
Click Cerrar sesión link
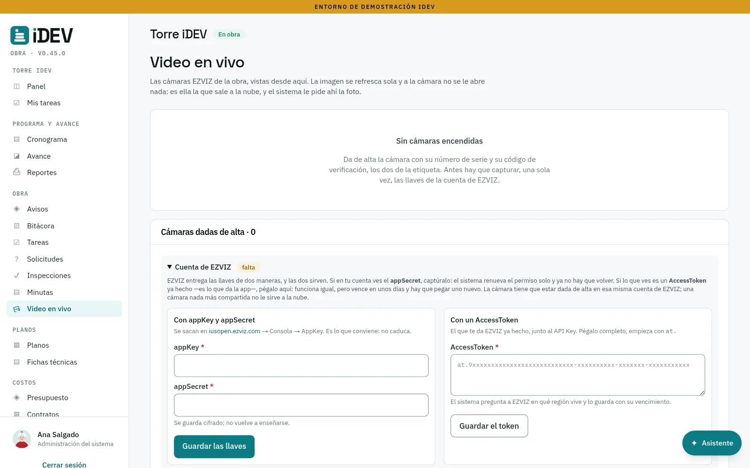(x=64, y=465)
